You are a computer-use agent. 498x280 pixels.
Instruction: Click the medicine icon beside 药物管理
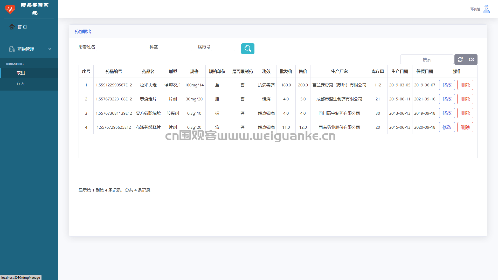coord(12,49)
